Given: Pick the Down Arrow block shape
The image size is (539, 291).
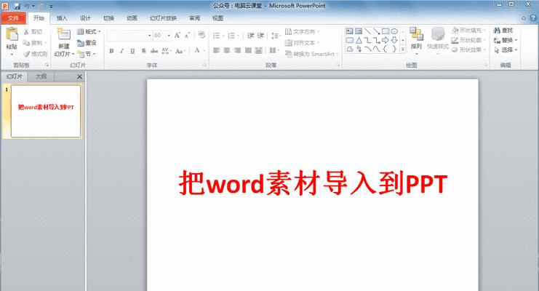Looking at the screenshot, I should [394, 40].
